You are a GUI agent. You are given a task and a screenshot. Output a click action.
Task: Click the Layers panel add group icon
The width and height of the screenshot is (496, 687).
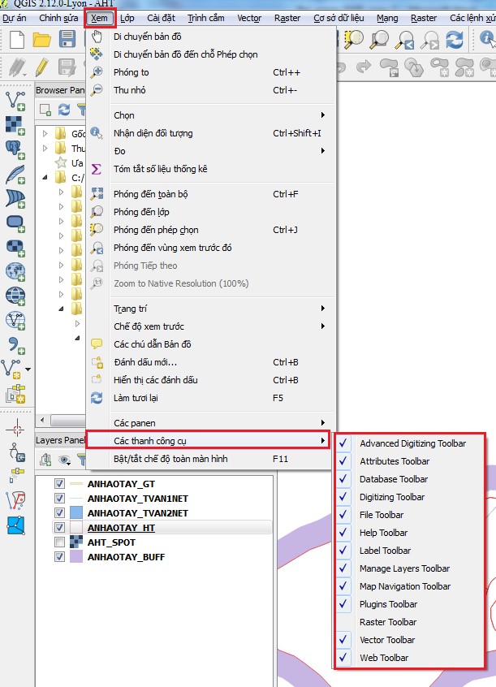pos(45,460)
